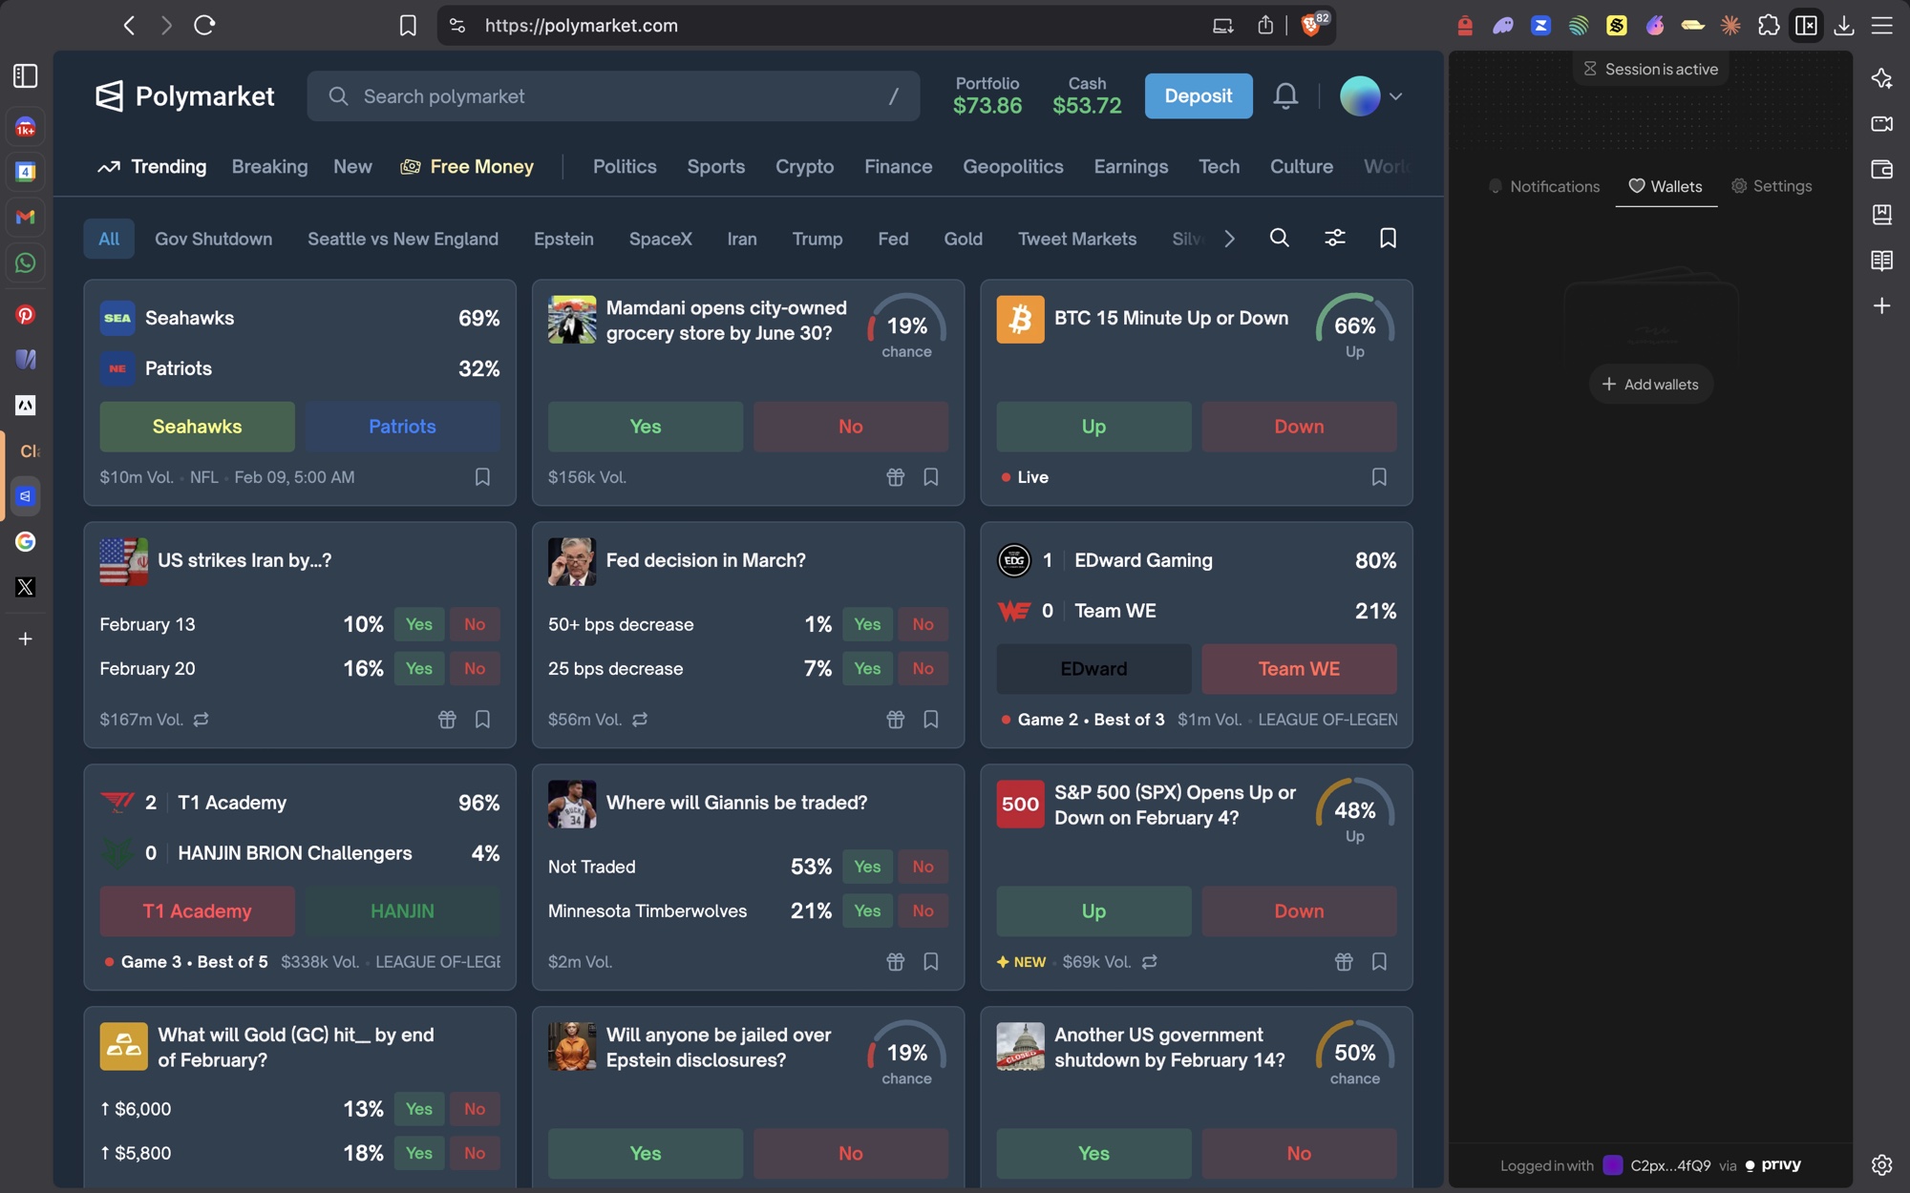
Task: Click the Polymarket logo
Action: coord(185,95)
